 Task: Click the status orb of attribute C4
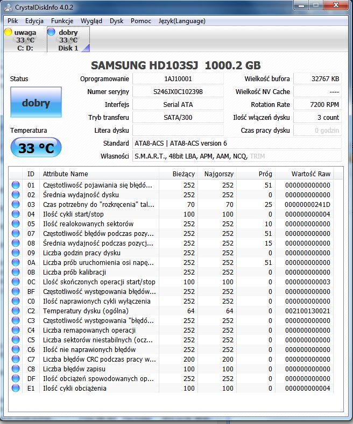point(16,330)
